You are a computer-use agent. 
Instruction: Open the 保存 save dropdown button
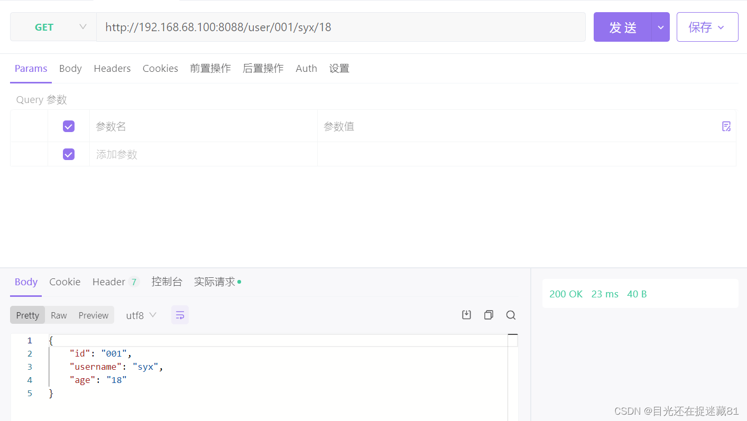(x=707, y=27)
